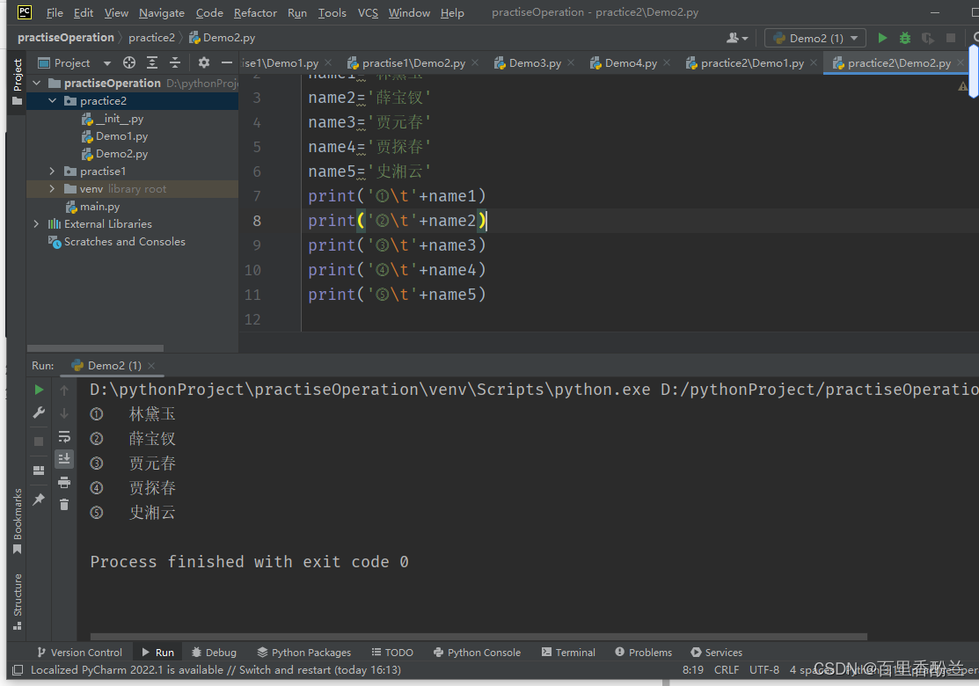Open run configuration wrench icon
Viewport: 979px width, 686px height.
tap(39, 412)
